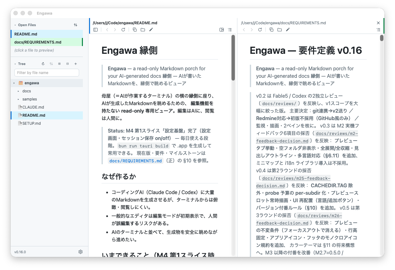Follow docs/REQUIREMENTS.md link in README
The width and height of the screenshot is (395, 270).
coord(136,161)
